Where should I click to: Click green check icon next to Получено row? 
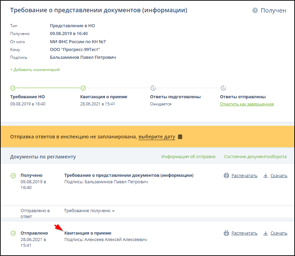click(13, 176)
